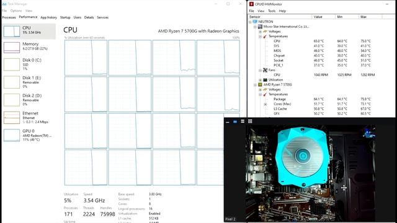This screenshot has width=397, height=223.
Task: Click the 1043 RPM fan speed value
Action: click(x=321, y=75)
